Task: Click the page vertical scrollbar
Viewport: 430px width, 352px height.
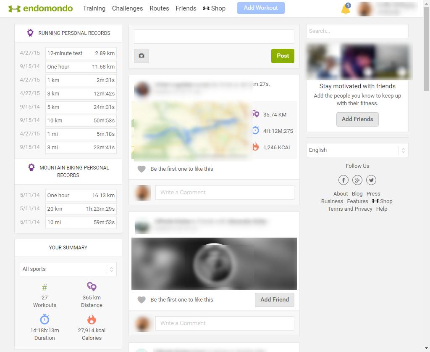Action: tap(426, 50)
